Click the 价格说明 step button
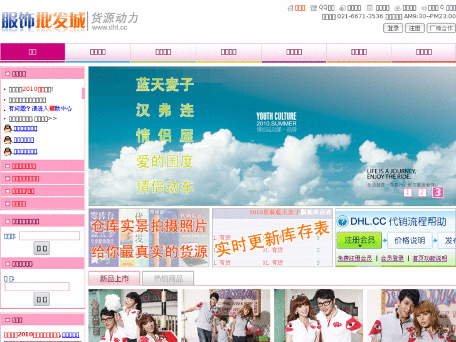Image resolution: width=456 pixels, height=342 pixels. coord(410,240)
